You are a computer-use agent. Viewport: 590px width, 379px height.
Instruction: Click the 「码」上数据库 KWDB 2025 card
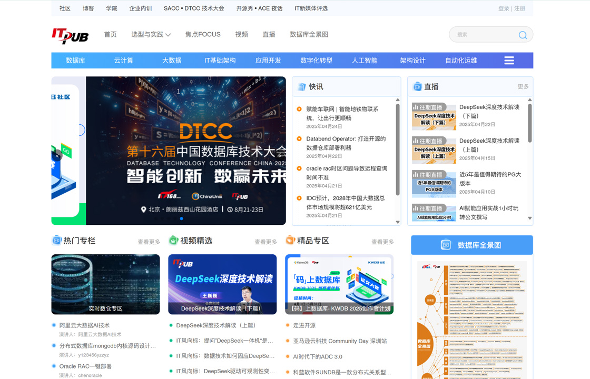[x=339, y=284]
